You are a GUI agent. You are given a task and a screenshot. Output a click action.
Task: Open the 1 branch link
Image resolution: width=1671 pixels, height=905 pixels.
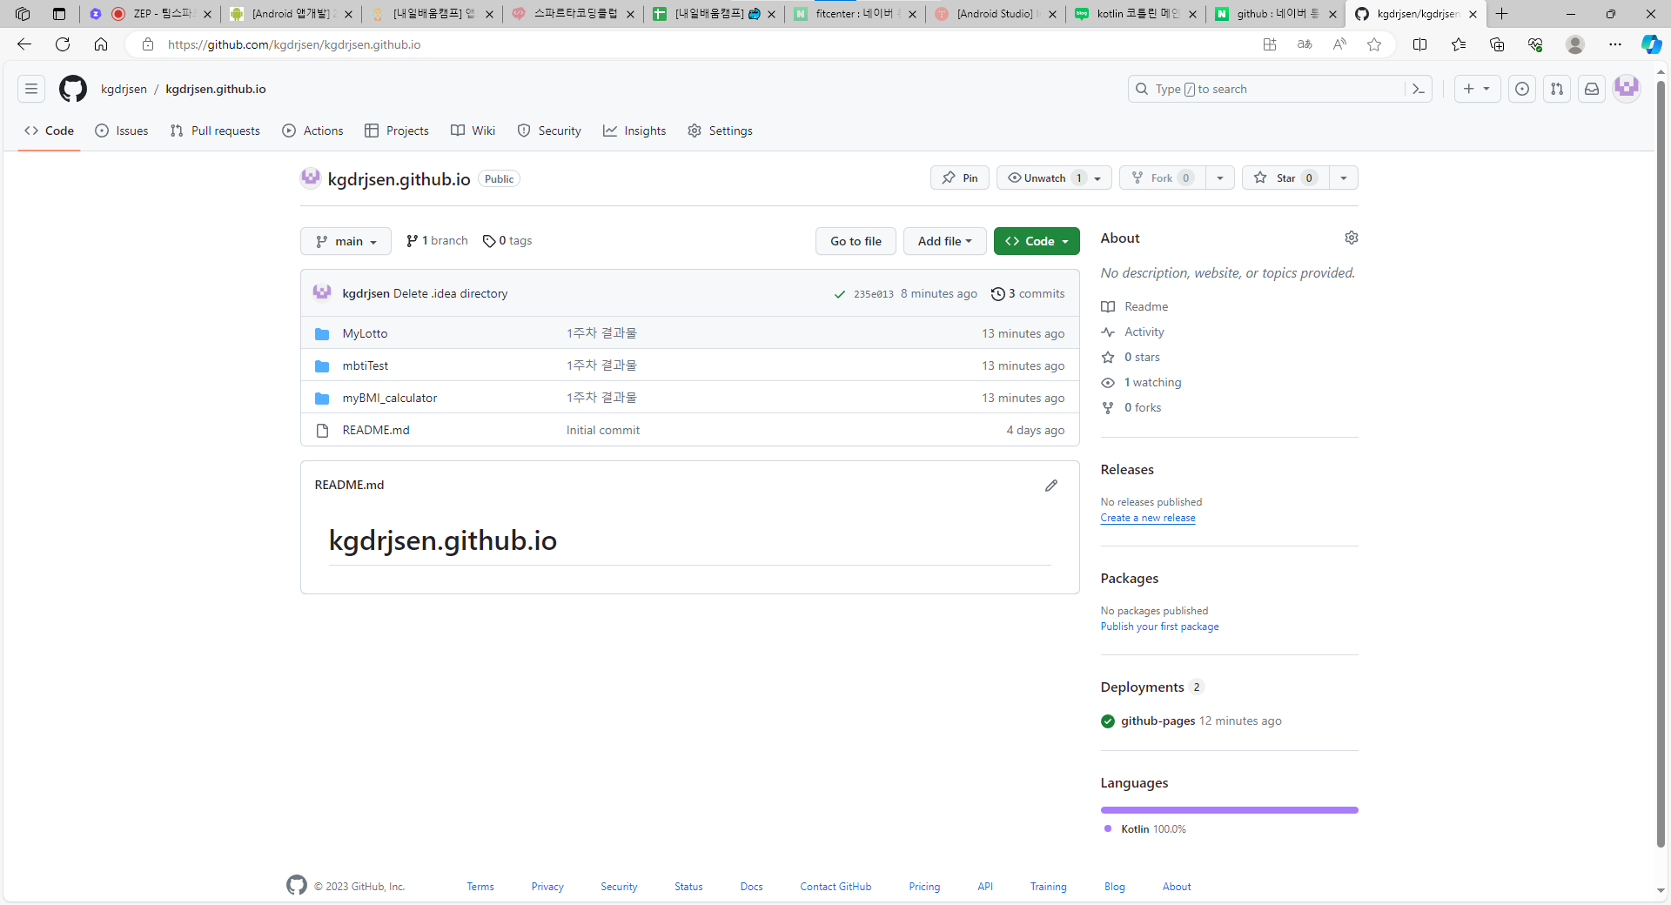[437, 241]
